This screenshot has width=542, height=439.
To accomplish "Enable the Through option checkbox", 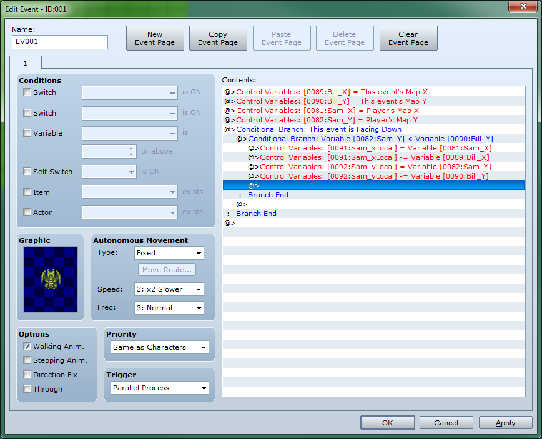I will (27, 389).
